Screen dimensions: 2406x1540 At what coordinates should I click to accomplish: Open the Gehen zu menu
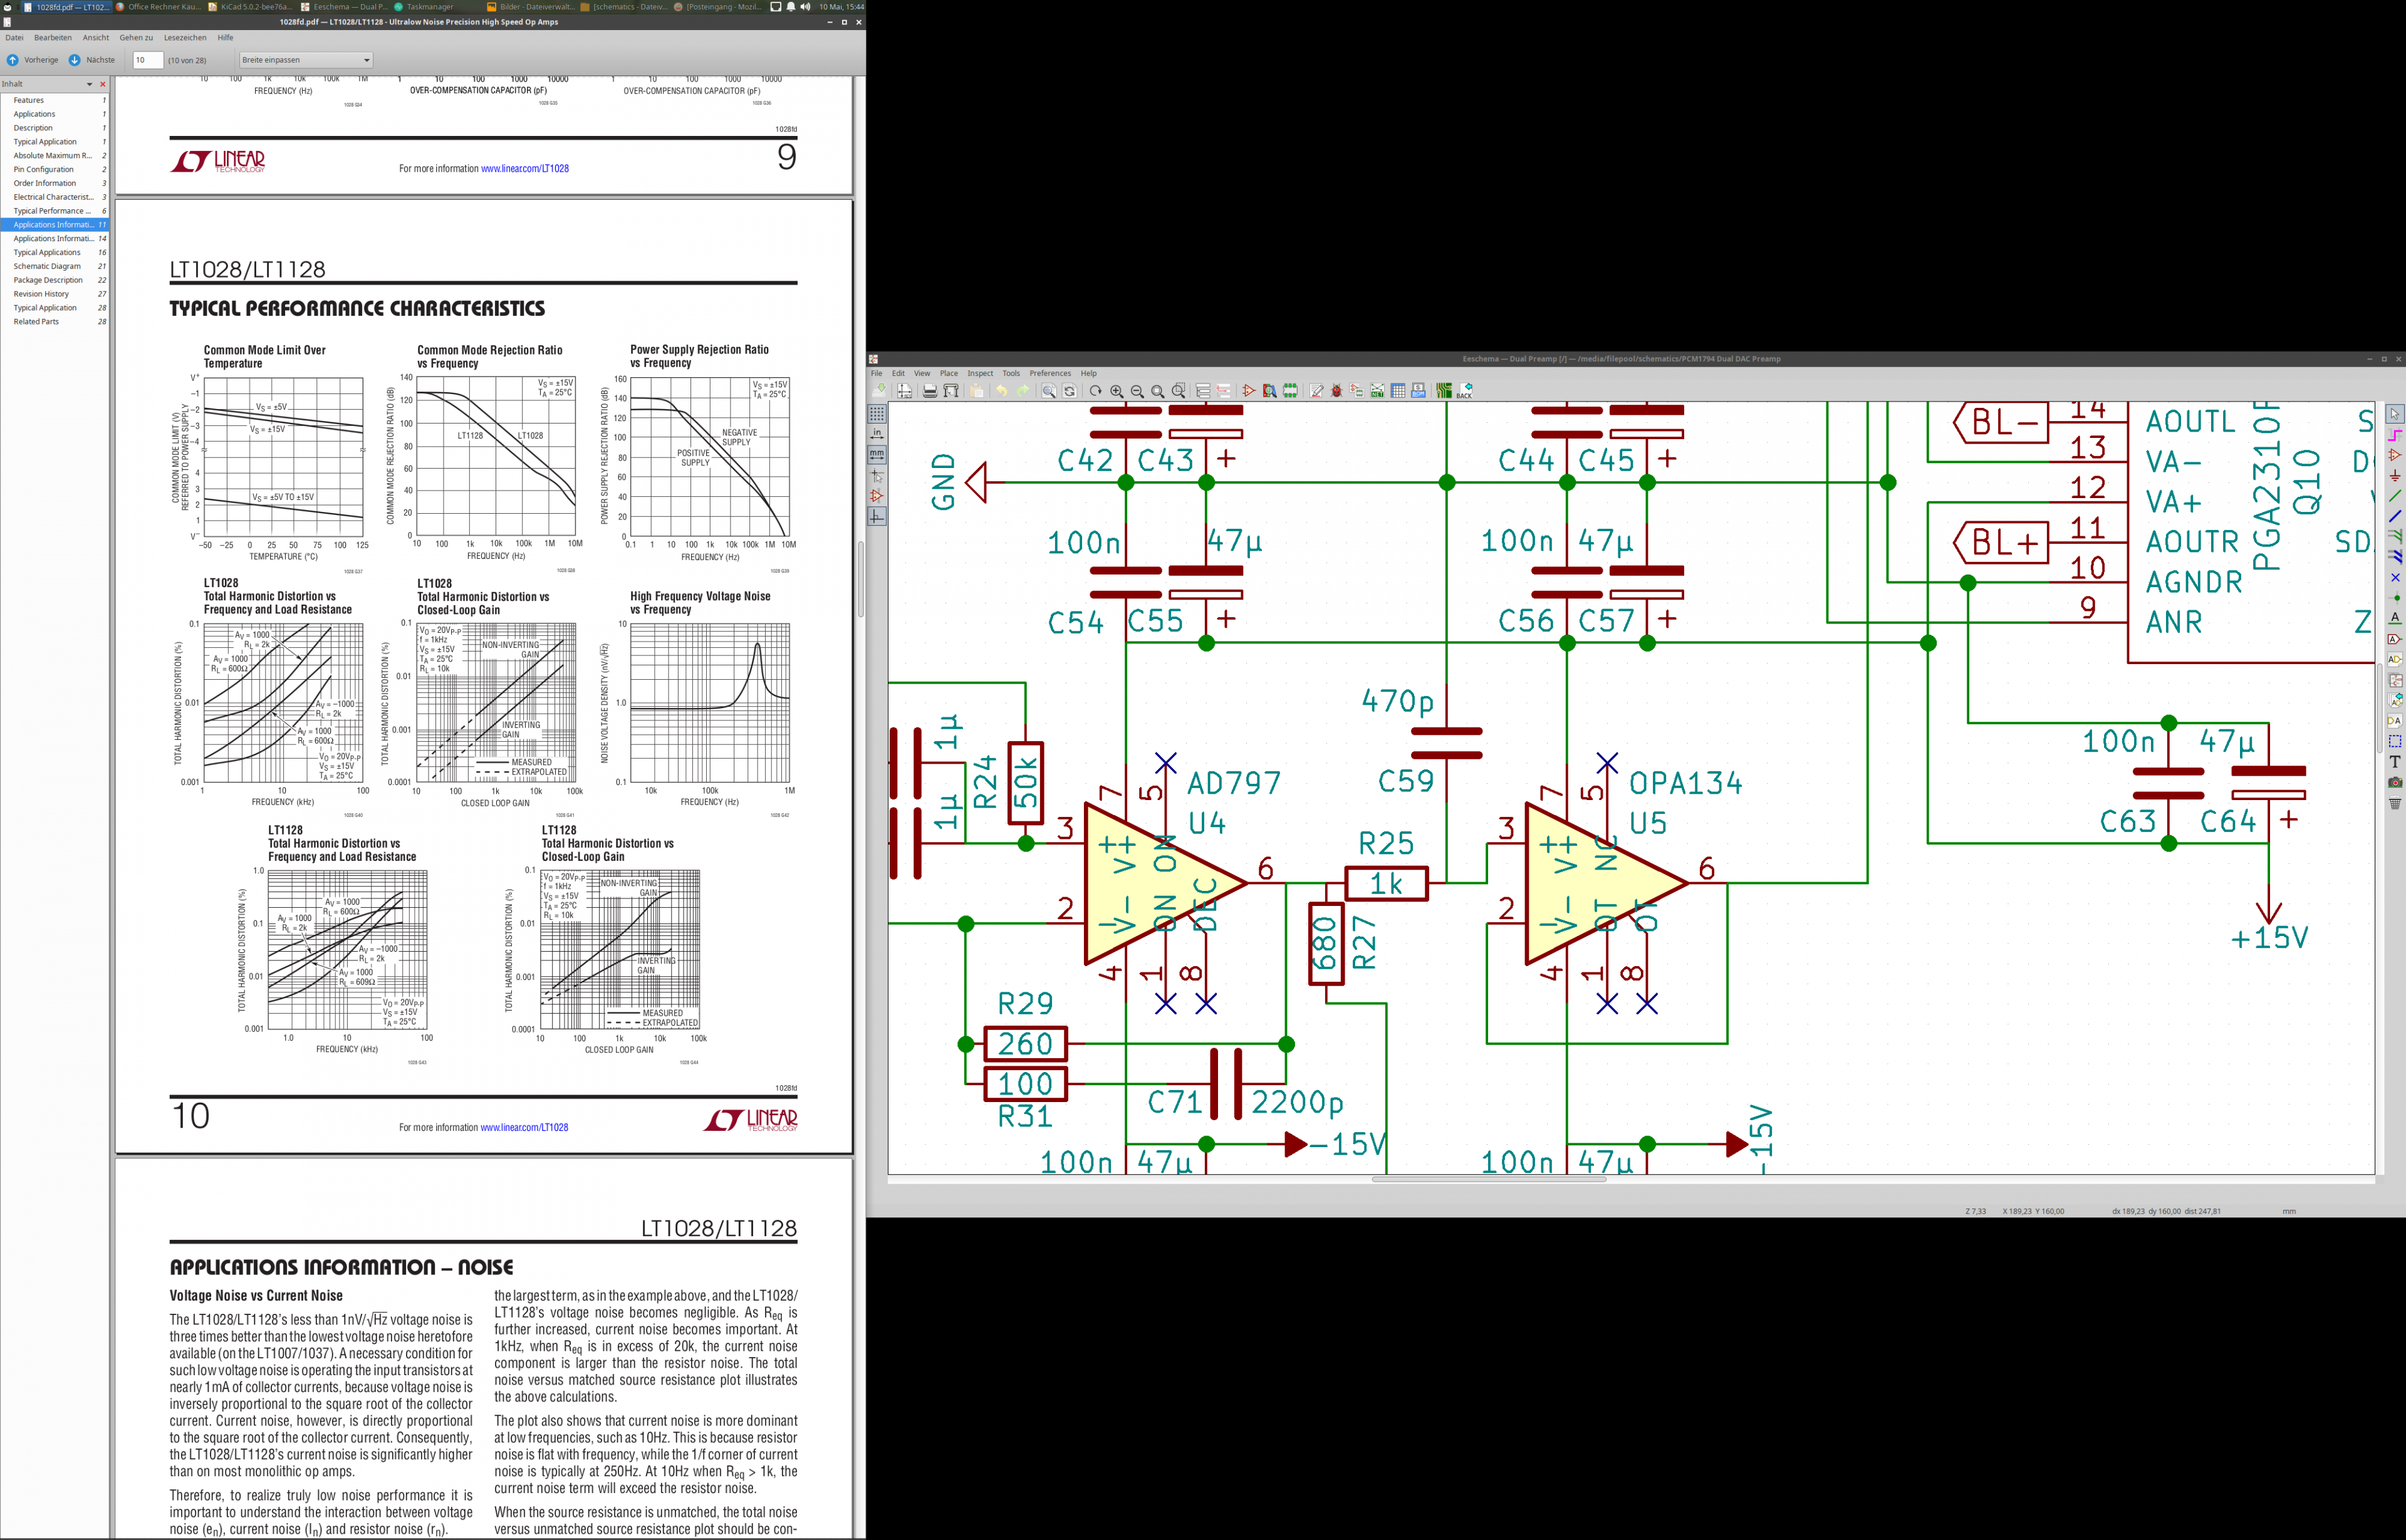click(136, 38)
